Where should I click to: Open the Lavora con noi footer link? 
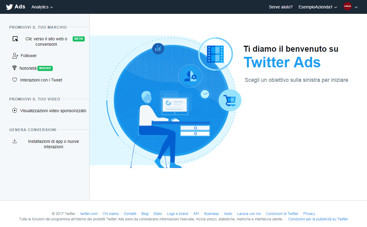pos(249,214)
